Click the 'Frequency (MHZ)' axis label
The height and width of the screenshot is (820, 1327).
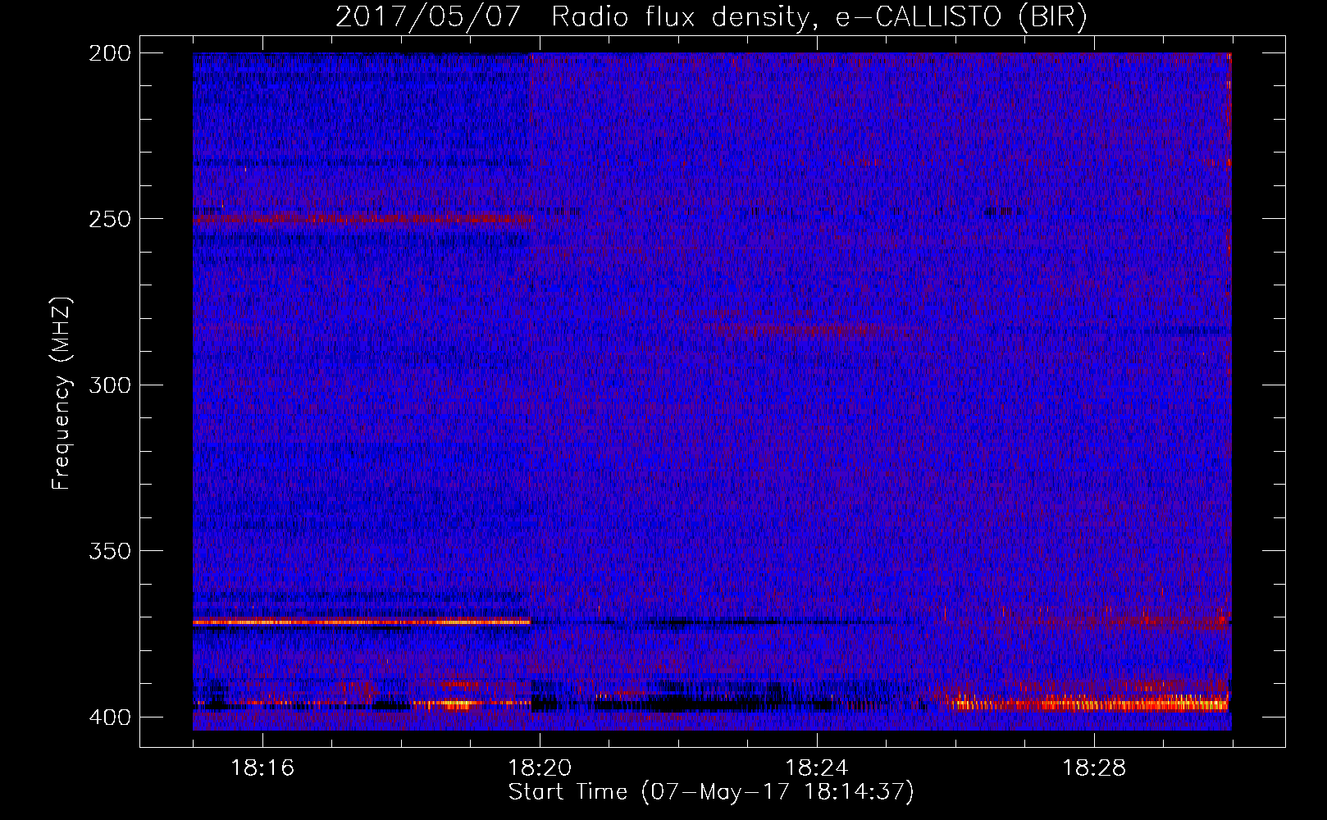tap(62, 394)
